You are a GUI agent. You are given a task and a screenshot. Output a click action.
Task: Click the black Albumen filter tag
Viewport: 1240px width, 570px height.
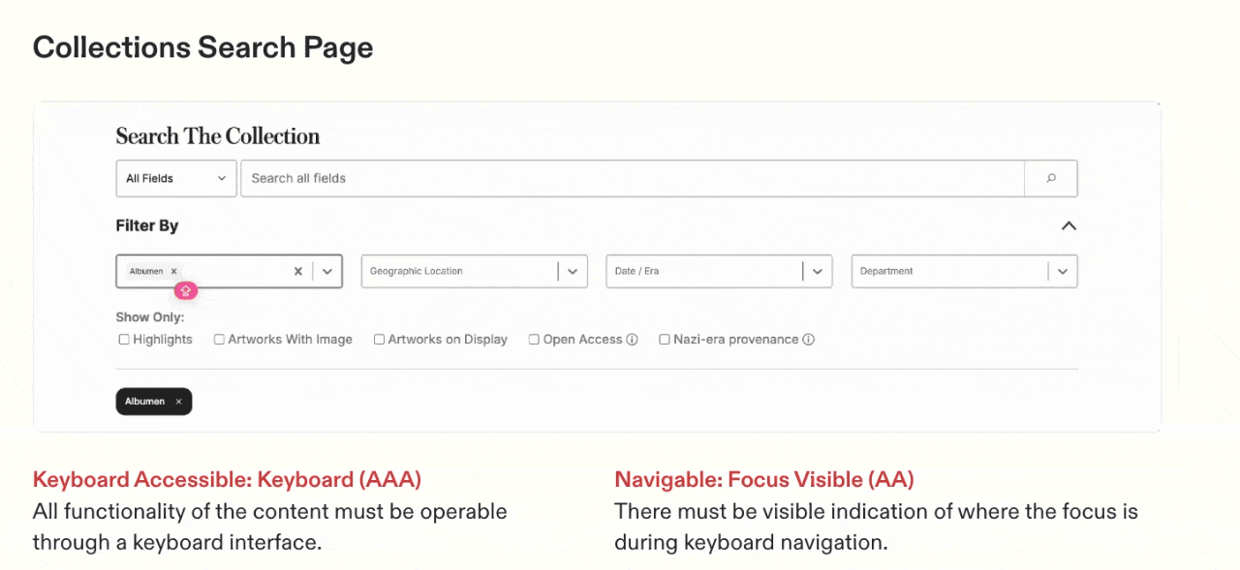(x=144, y=402)
